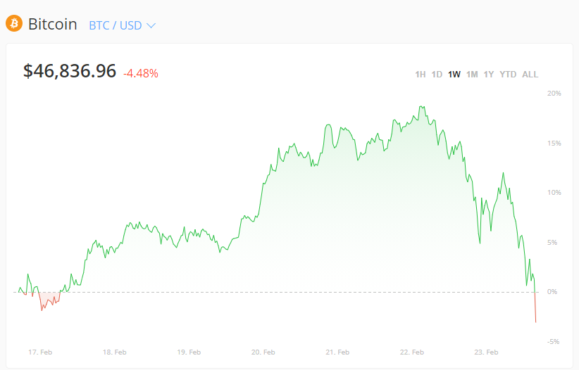Click the red negative dip area on chart
The image size is (579, 370).
(x=48, y=300)
